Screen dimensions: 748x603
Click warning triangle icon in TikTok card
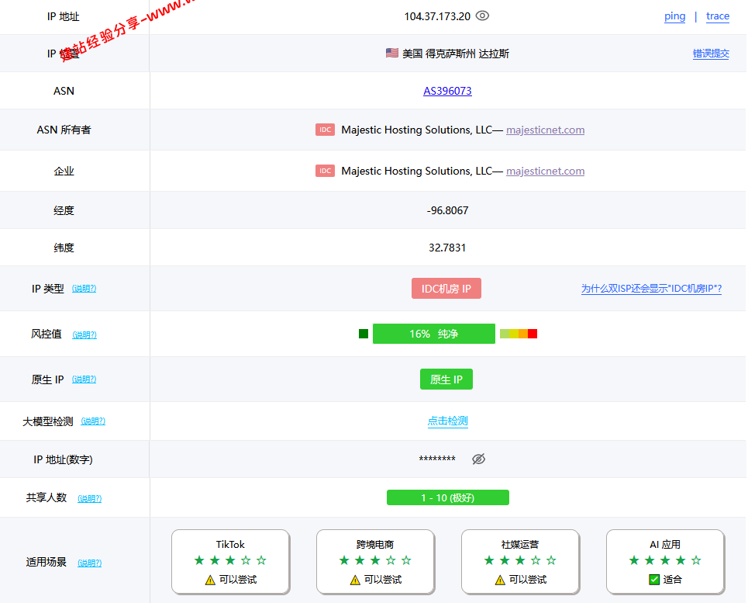(x=210, y=580)
